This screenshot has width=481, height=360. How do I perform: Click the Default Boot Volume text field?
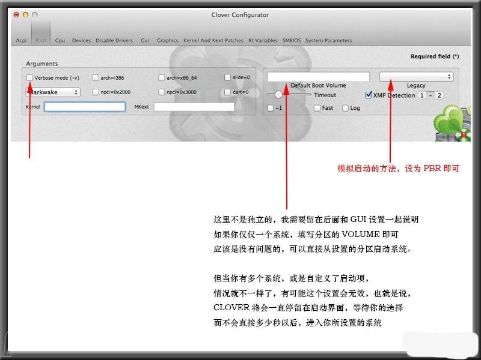click(318, 77)
